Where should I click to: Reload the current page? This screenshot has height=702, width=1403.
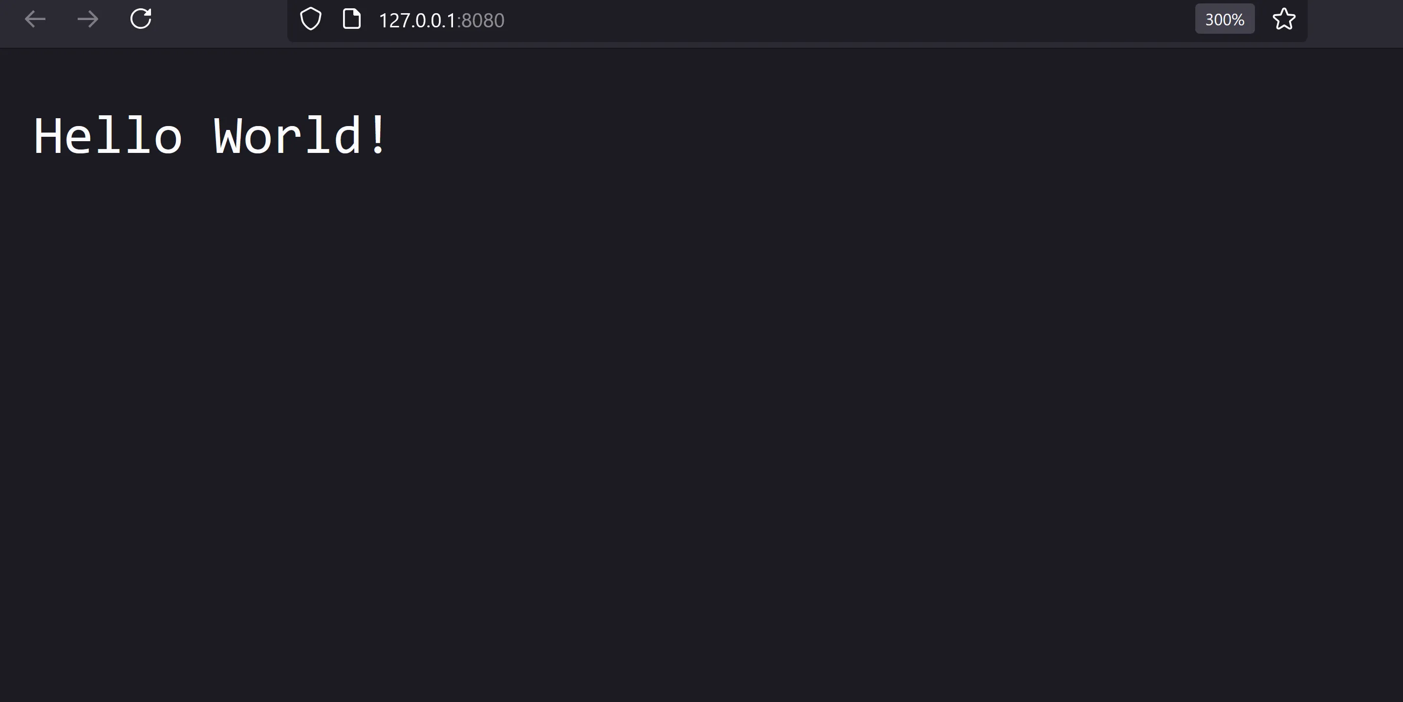tap(141, 19)
